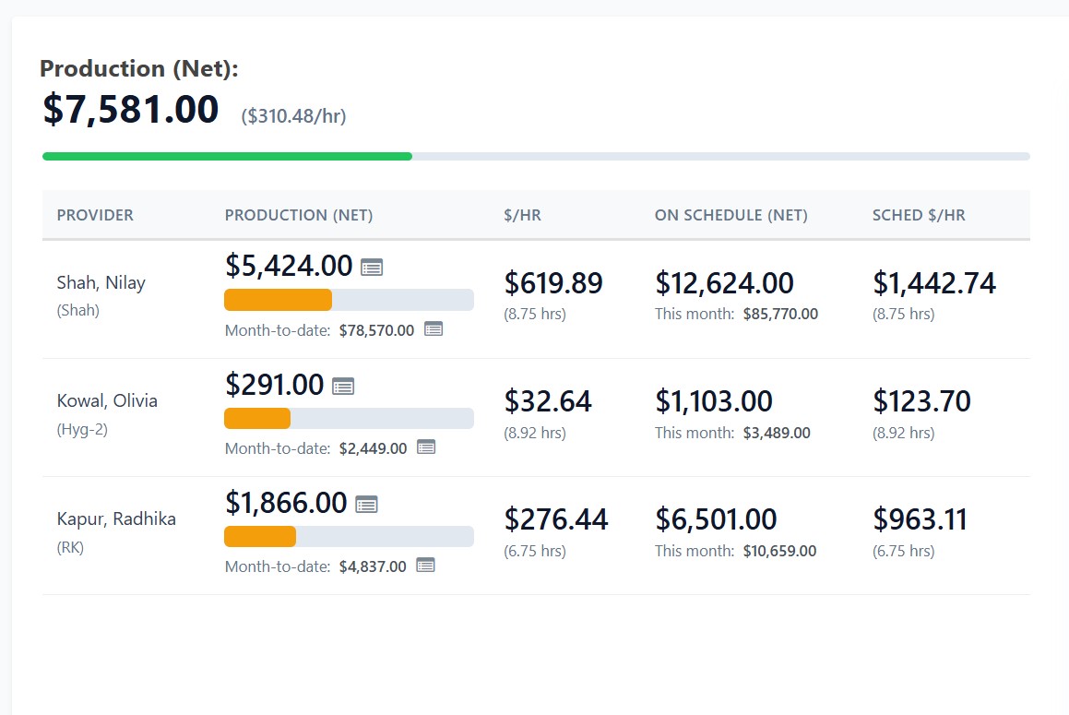Sort by Production (Net) column header

click(299, 215)
